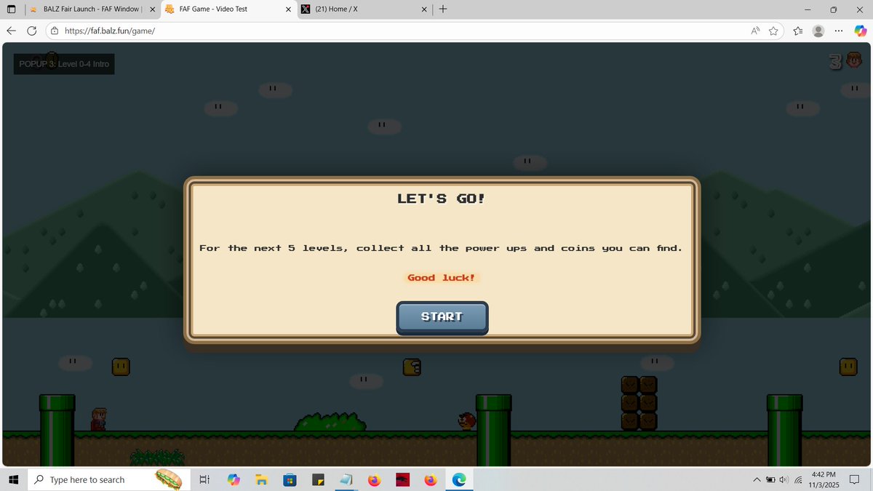Image resolution: width=873 pixels, height=491 pixels.
Task: Open File Explorer from taskbar
Action: coord(262,479)
